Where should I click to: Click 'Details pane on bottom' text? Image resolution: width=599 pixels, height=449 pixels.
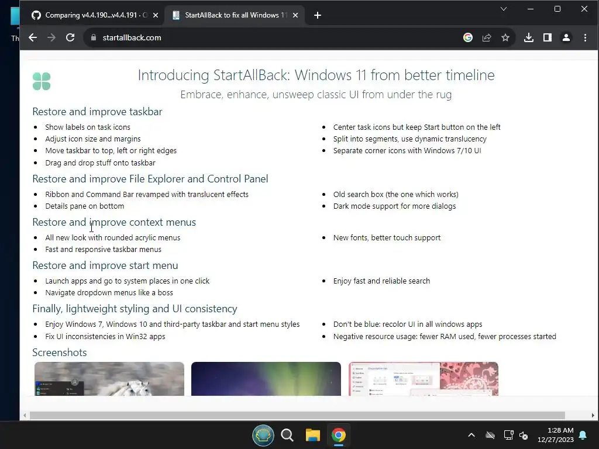click(84, 206)
